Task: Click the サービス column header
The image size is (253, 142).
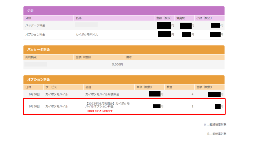Action: (64, 87)
